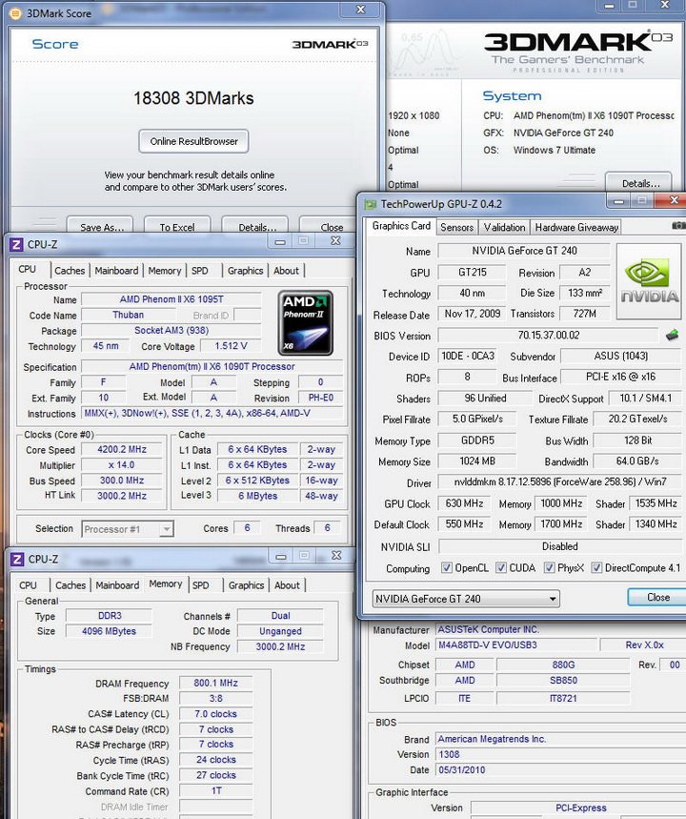This screenshot has height=819, width=686.
Task: Click the NVIDIA logo in GPU-Z
Action: [x=650, y=281]
